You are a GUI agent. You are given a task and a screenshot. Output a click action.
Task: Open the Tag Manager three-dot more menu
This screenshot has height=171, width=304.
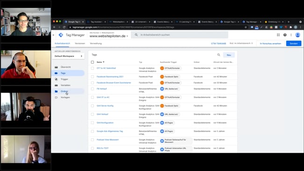pyautogui.click(x=291, y=35)
